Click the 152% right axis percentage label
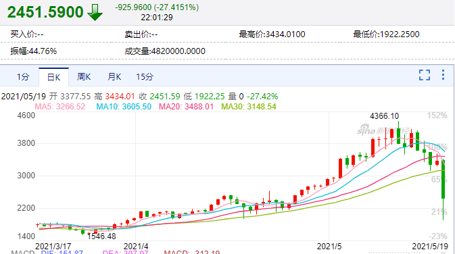The height and width of the screenshot is (254, 455). point(437,116)
